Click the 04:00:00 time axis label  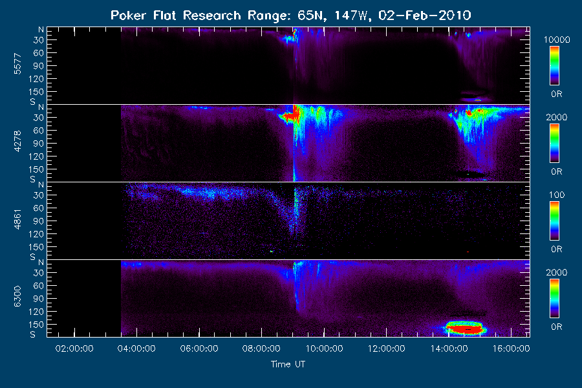pos(136,349)
